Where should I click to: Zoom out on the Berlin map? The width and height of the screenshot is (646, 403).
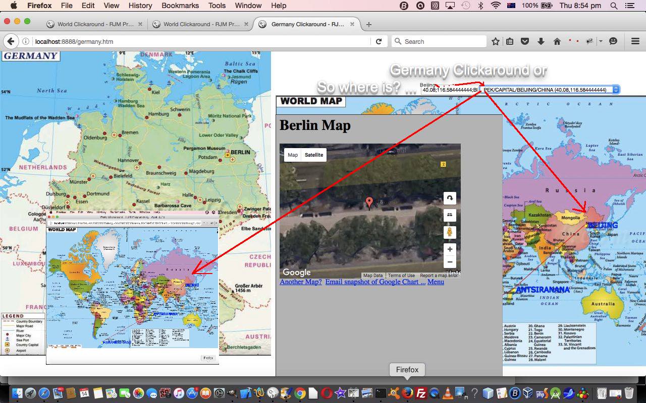(450, 262)
